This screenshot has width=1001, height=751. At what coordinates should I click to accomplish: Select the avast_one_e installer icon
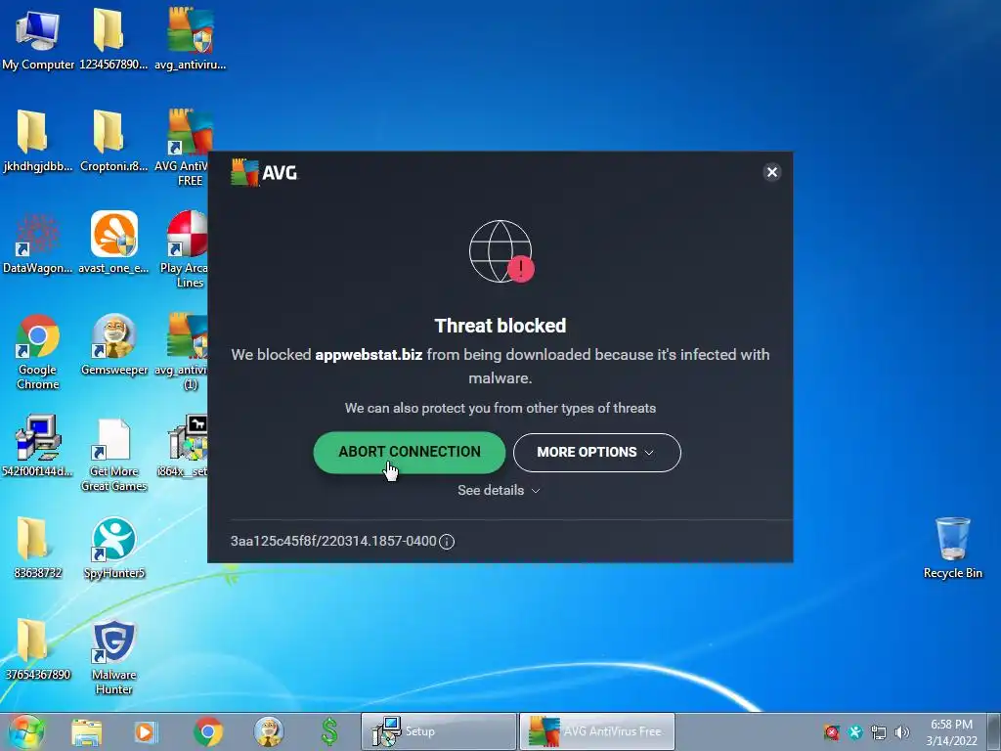[113, 243]
